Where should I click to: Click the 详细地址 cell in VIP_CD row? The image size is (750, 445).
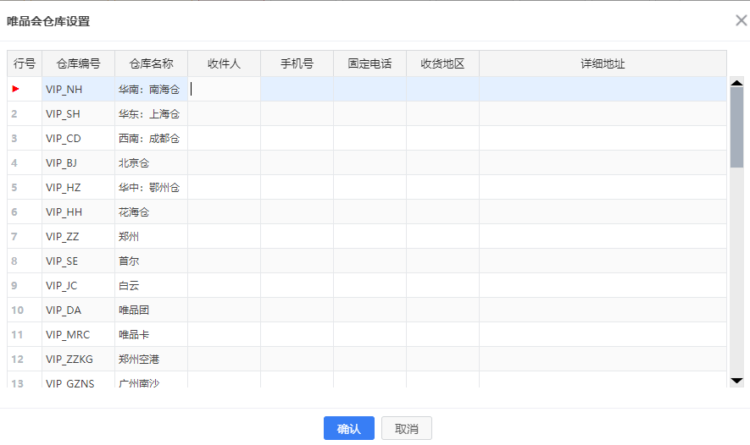603,139
